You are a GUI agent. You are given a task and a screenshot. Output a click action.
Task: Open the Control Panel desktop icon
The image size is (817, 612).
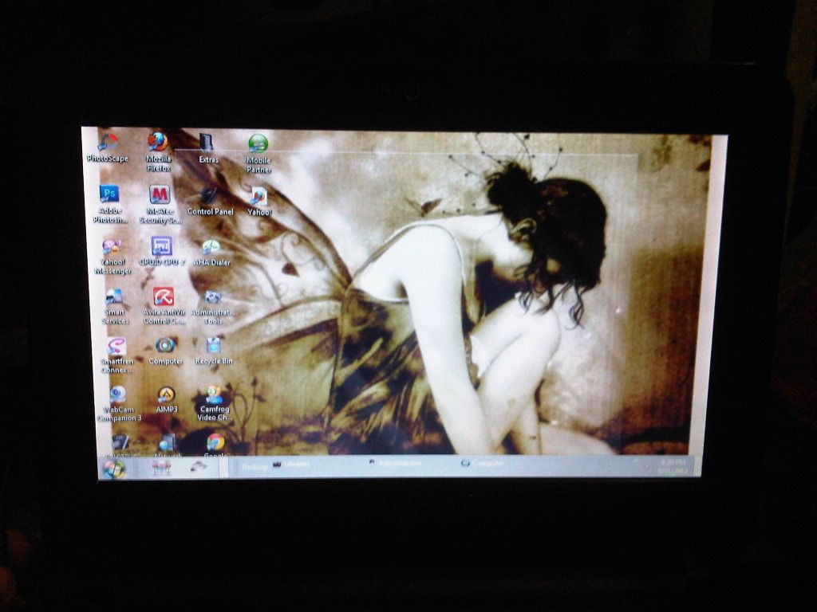(210, 202)
